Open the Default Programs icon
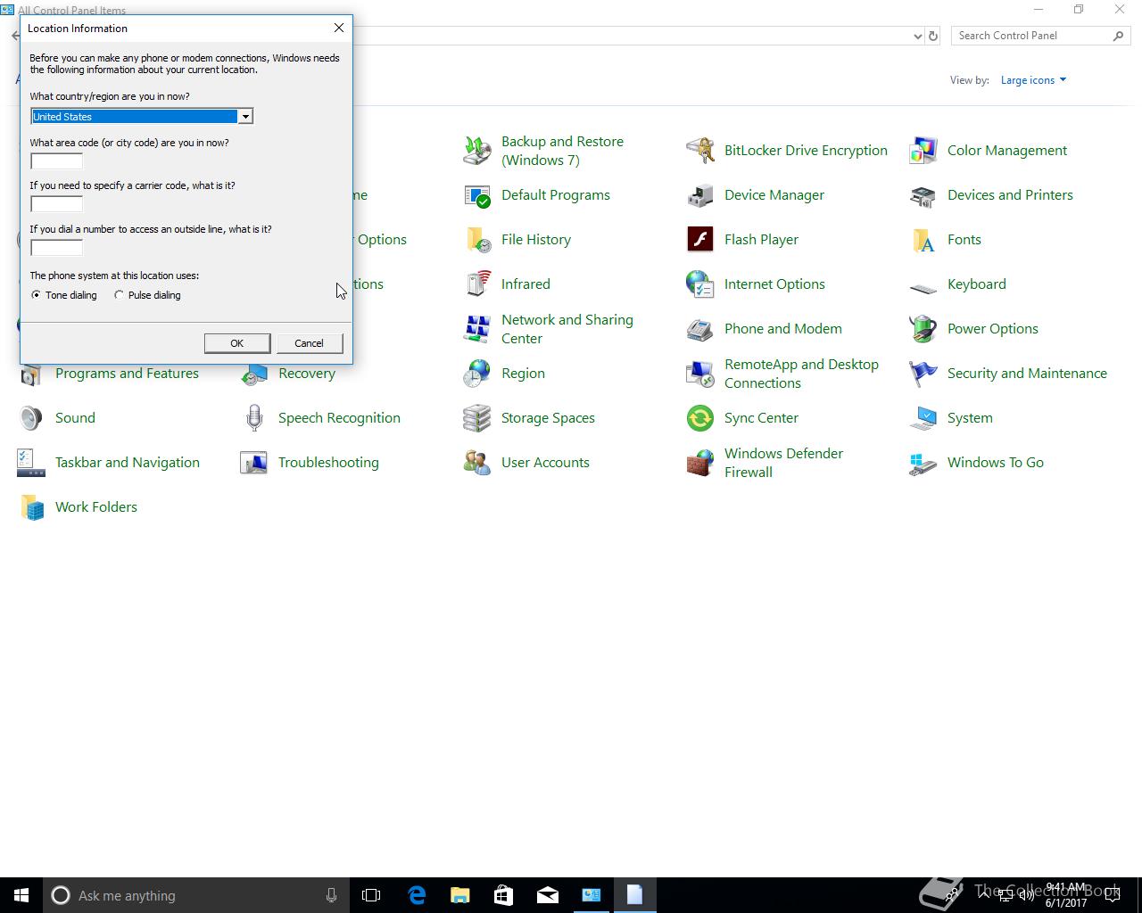1142x913 pixels. coord(477,195)
